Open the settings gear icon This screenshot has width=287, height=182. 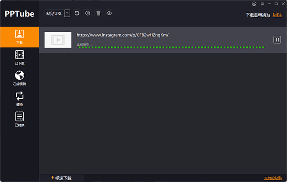click(x=254, y=4)
